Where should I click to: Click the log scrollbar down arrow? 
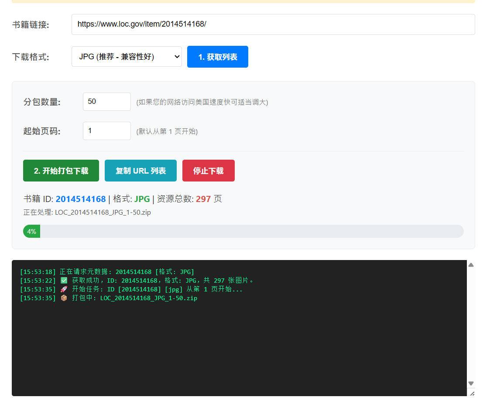tap(471, 383)
